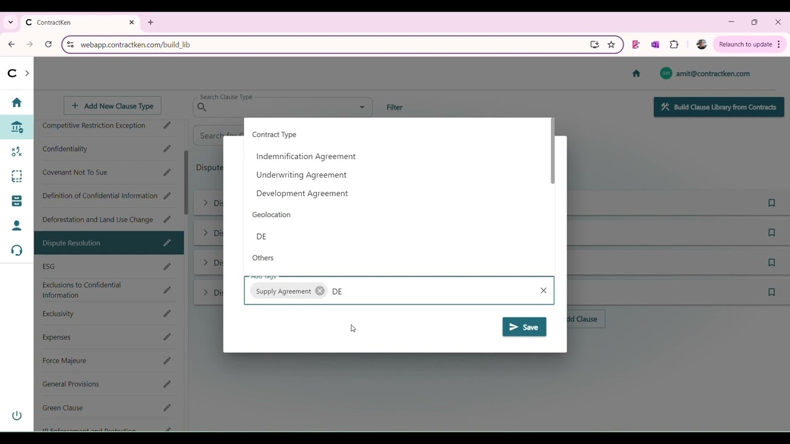This screenshot has width=790, height=444.
Task: Click the Home icon in left sidebar
Action: pyautogui.click(x=17, y=102)
